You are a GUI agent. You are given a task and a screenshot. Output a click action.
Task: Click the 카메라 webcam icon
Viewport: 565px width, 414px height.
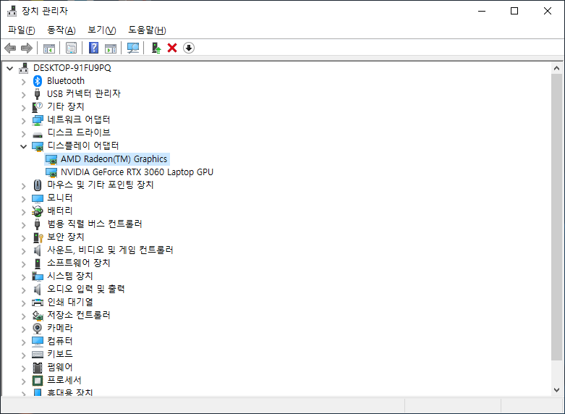tap(37, 328)
